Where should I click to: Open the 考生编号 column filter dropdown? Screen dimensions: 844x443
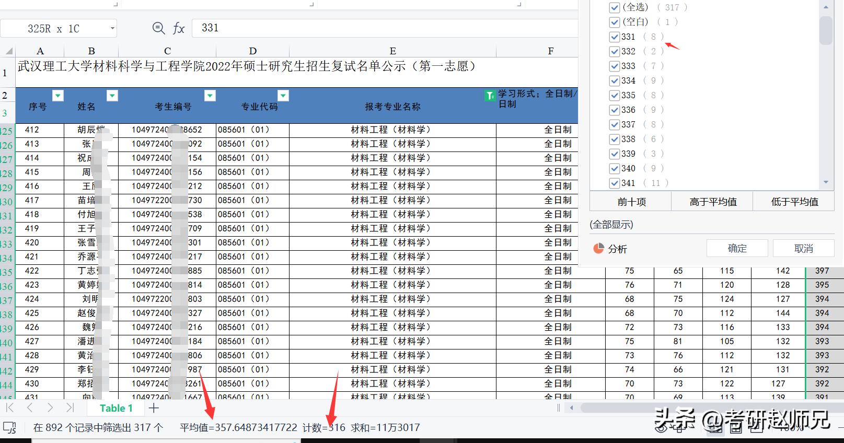pyautogui.click(x=210, y=96)
